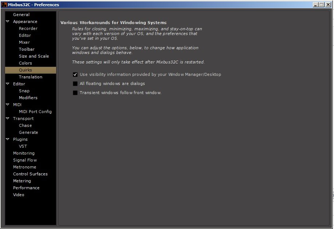Screen dimensions: 334x229
Task: Open Snap preferences
Action: pos(24,91)
